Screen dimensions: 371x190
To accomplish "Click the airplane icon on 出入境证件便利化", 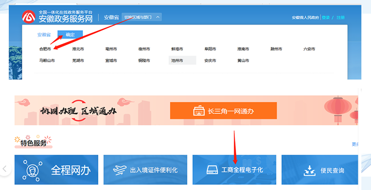I will 120,170.
